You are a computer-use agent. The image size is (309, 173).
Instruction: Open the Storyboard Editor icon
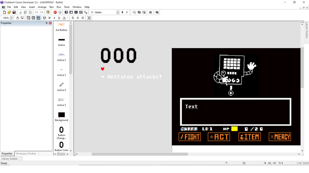pyautogui.click(x=66, y=12)
